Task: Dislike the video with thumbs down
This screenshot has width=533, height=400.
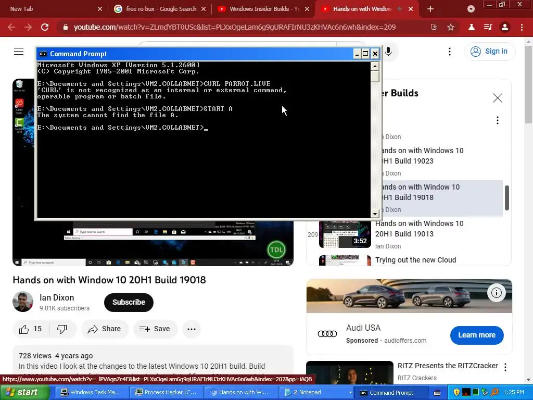Action: click(x=62, y=329)
